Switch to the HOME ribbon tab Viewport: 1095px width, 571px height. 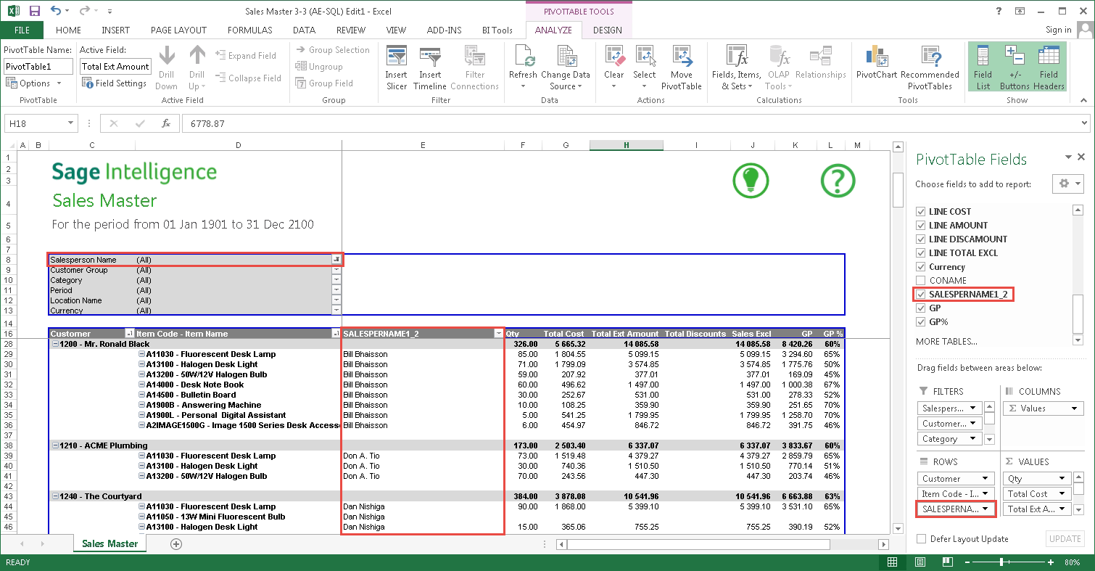(x=69, y=30)
